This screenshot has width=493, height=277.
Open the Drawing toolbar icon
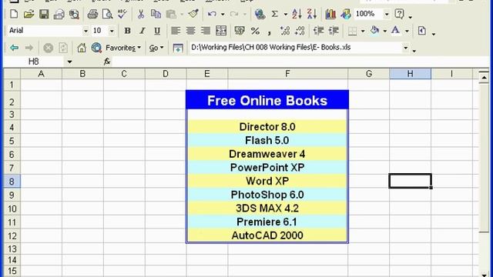coord(346,14)
